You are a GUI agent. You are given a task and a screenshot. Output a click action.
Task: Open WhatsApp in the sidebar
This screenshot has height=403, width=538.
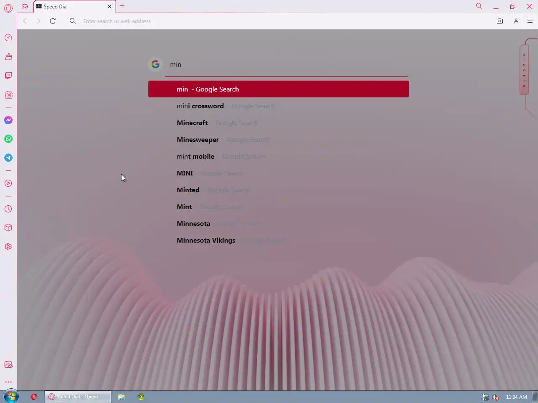pos(8,139)
